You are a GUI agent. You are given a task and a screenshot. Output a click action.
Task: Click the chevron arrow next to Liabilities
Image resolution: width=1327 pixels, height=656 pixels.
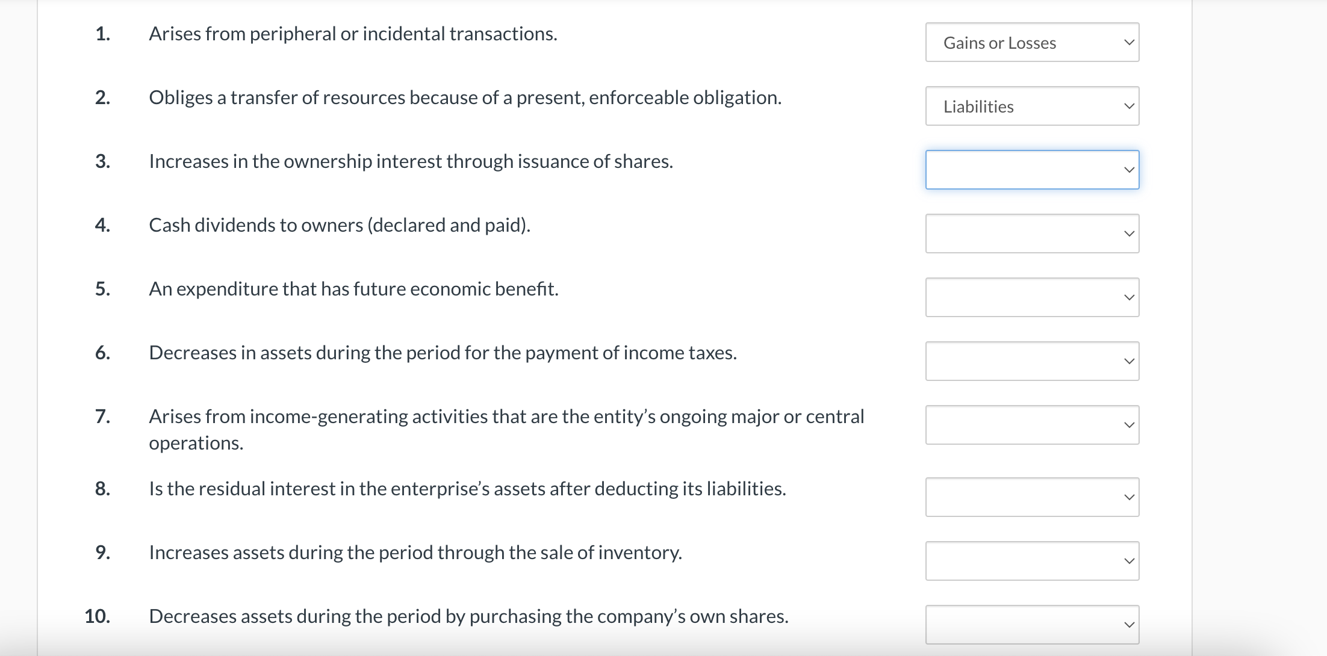[x=1131, y=106]
